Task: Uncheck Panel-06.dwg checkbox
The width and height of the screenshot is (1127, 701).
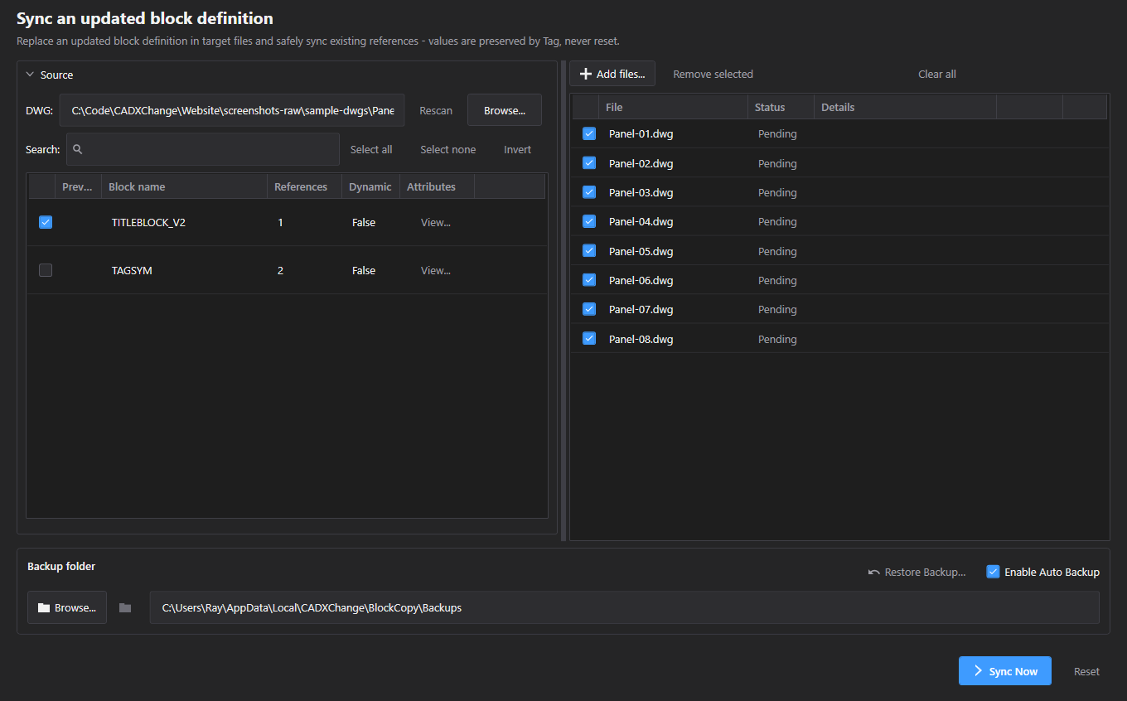Action: tap(589, 280)
